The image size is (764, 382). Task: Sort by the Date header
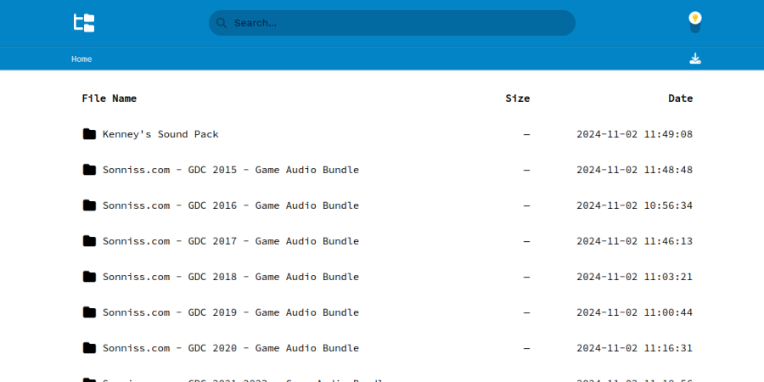point(680,98)
